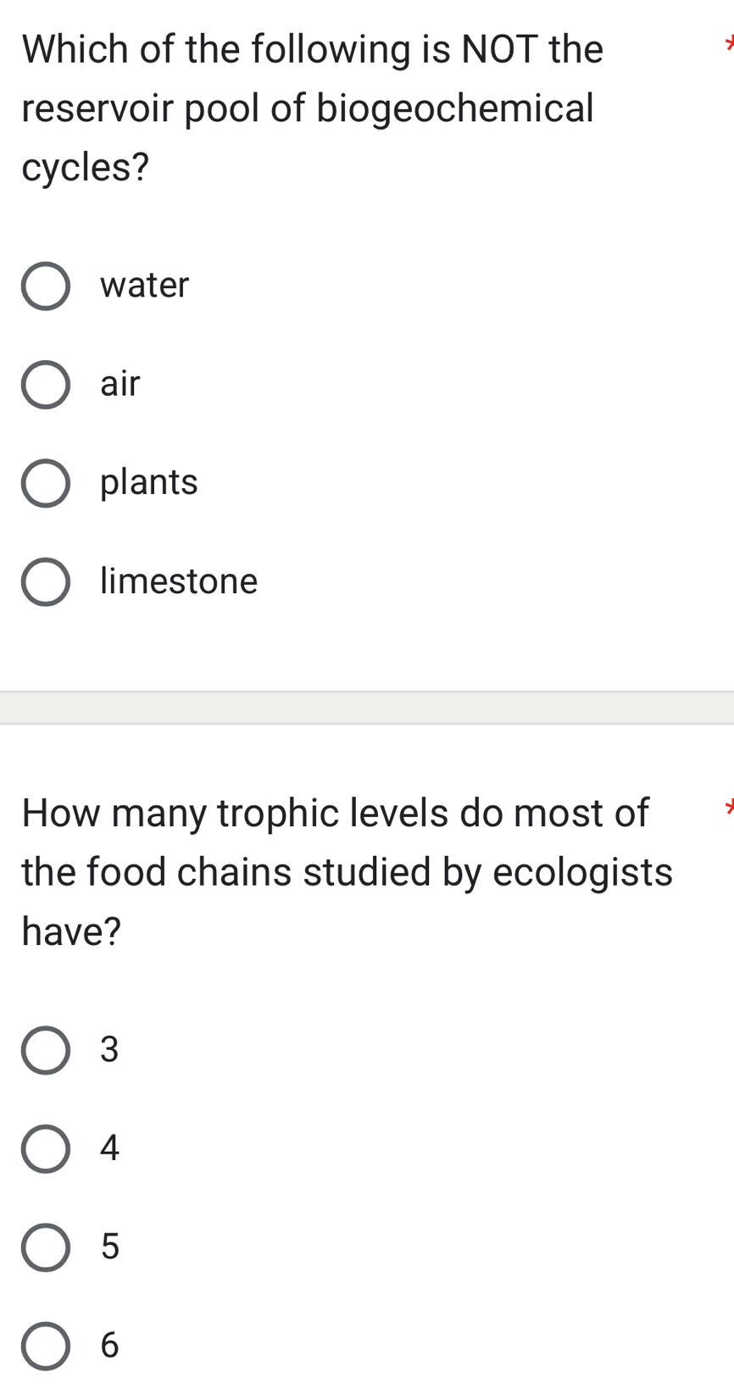Click the "water" option label text
The width and height of the screenshot is (734, 1389).
(x=144, y=285)
